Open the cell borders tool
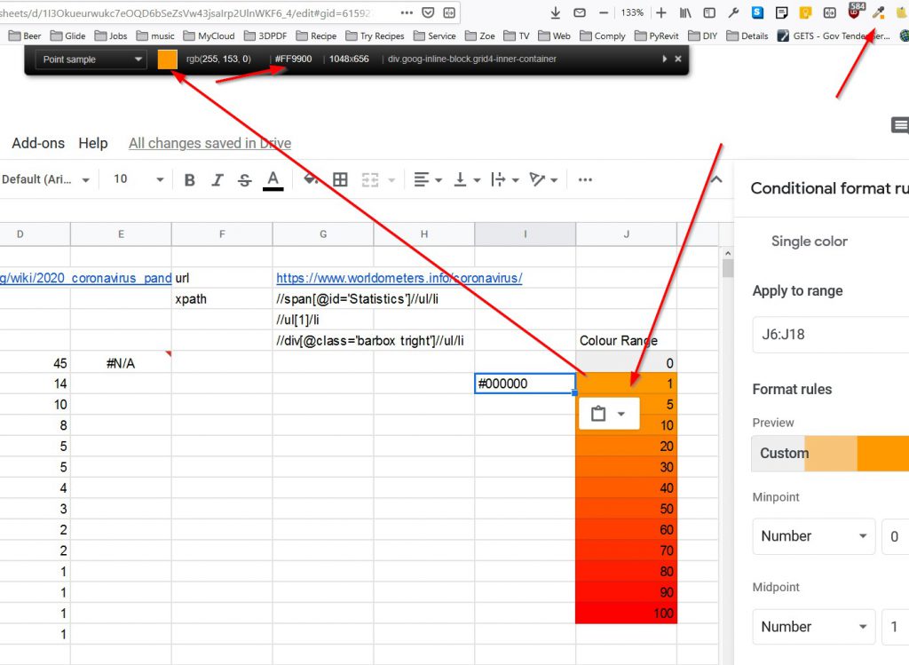This screenshot has height=665, width=909. (x=340, y=179)
